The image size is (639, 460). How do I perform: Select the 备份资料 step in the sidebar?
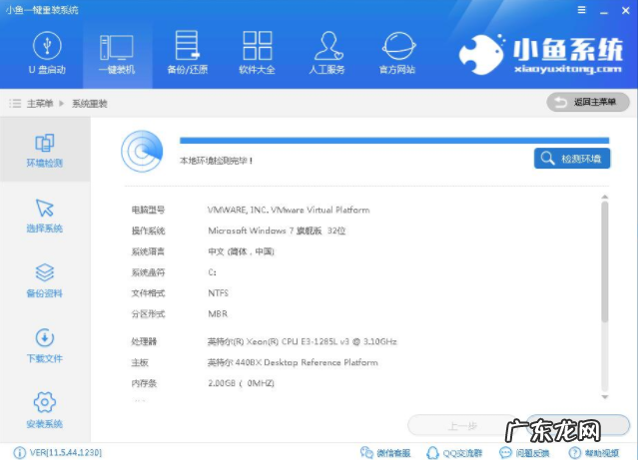45,281
